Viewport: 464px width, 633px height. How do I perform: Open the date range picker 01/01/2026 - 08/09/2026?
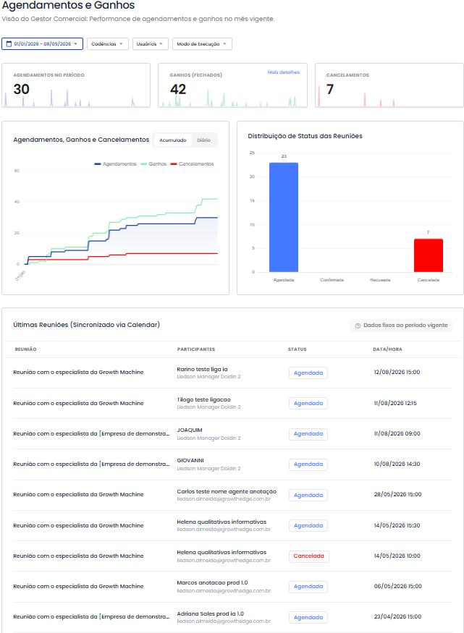[43, 43]
